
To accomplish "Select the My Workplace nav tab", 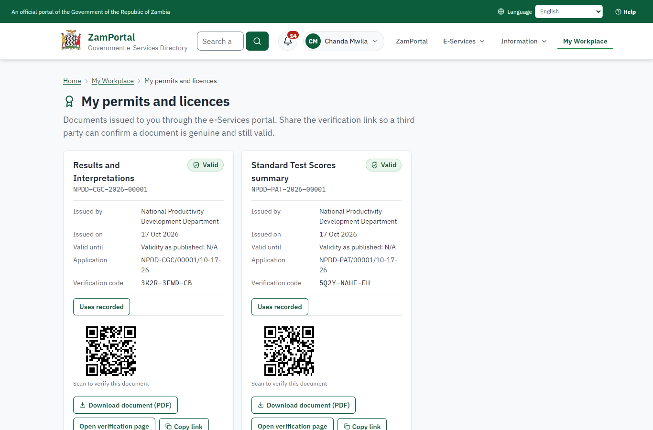I will [x=585, y=41].
